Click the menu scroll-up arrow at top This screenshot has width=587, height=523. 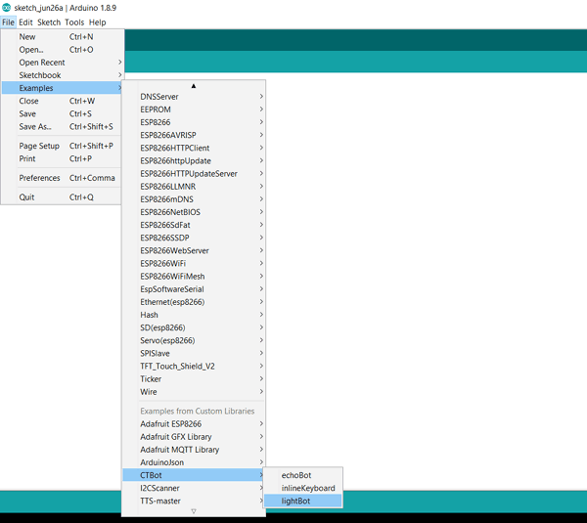tap(194, 86)
